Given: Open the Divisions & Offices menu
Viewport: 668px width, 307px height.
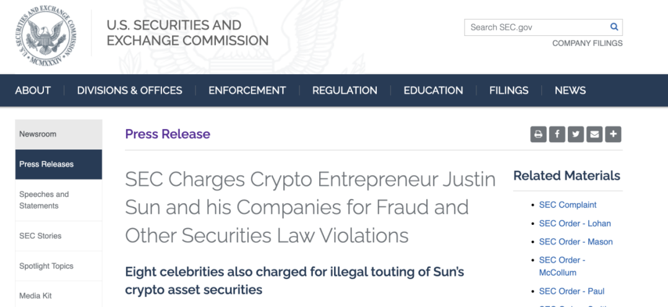Looking at the screenshot, I should tap(129, 90).
